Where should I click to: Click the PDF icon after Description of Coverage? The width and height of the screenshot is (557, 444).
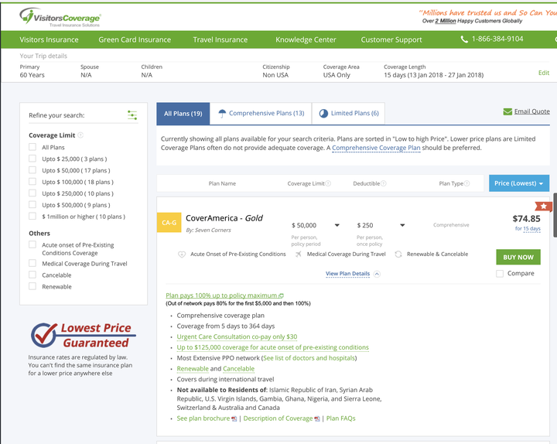317,418
